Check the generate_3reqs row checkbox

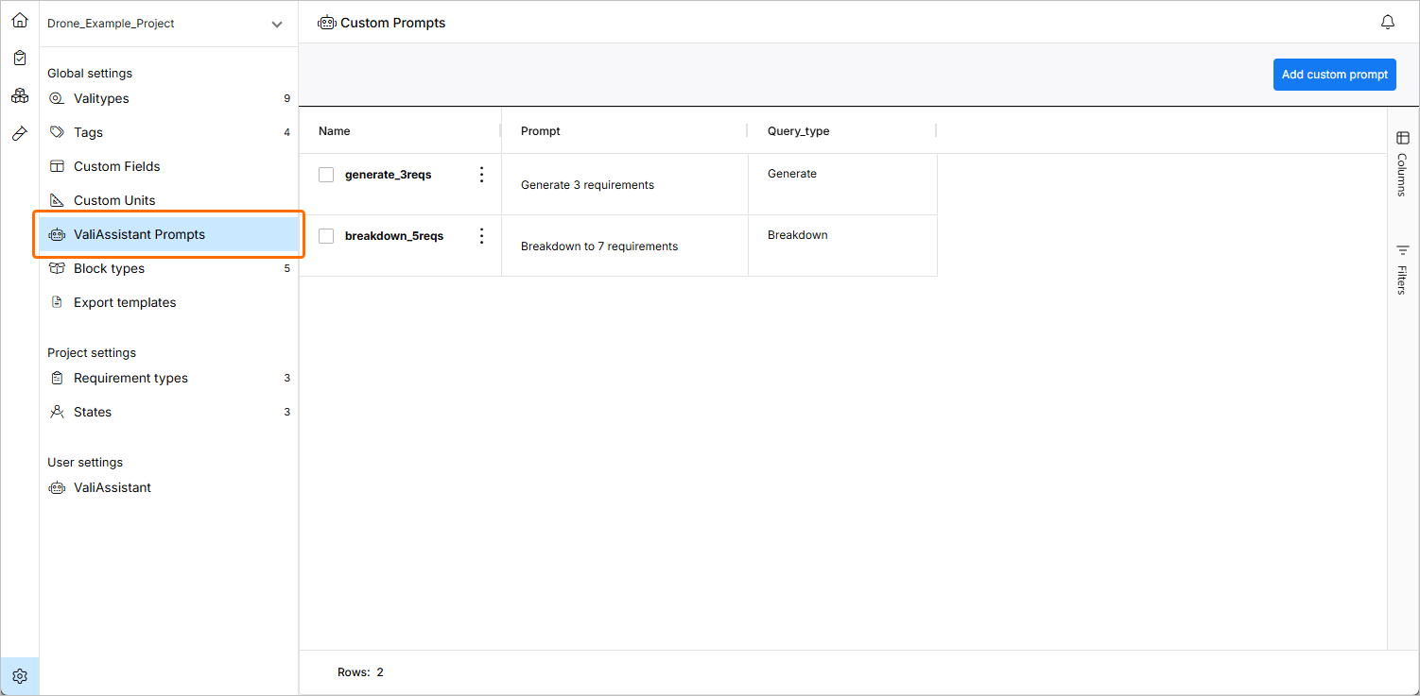coord(326,175)
